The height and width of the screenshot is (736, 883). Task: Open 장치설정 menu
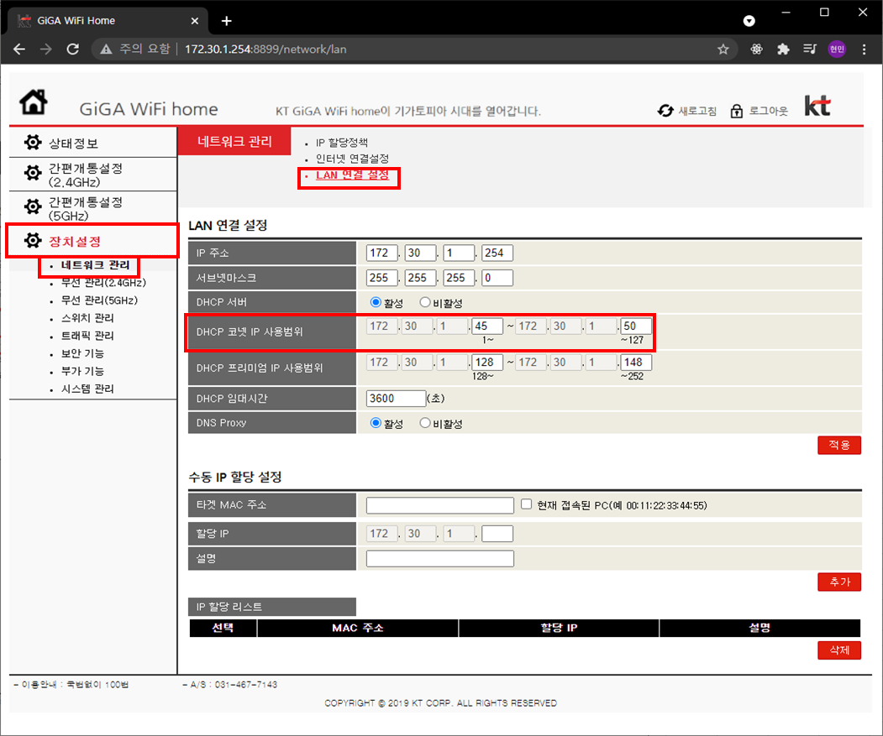tap(74, 242)
